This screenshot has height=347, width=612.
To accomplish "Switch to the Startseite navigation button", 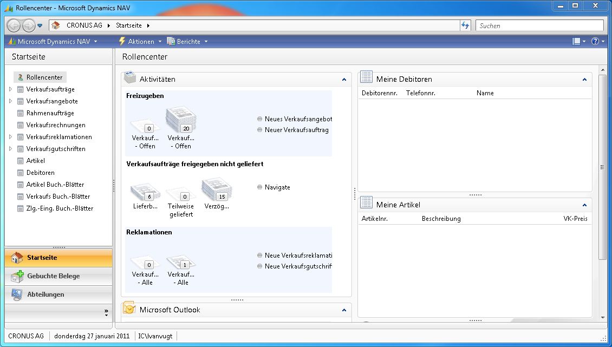I will point(58,258).
